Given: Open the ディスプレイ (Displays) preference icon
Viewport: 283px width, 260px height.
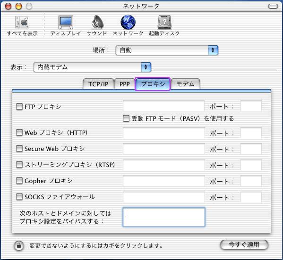Looking at the screenshot, I should tap(66, 22).
